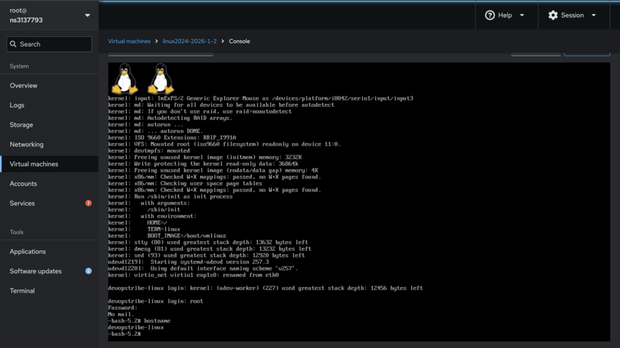Go to the Logs section
Screen dimensions: 620x348
coord(17,105)
